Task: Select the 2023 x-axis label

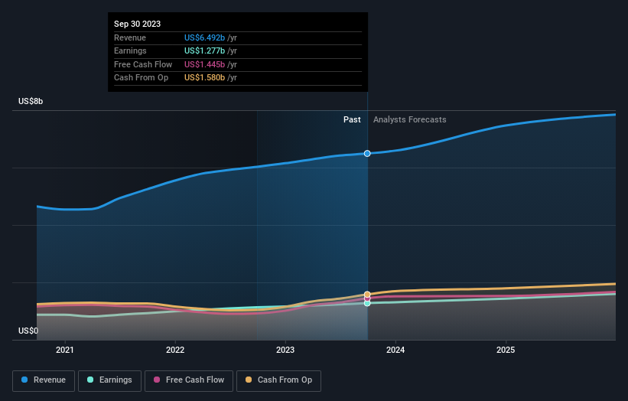Action: [x=285, y=350]
